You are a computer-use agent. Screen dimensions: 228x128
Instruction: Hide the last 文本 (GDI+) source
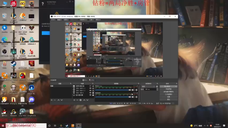(90, 93)
